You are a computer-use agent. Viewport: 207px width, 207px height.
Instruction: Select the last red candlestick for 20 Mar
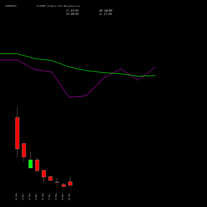70,183
